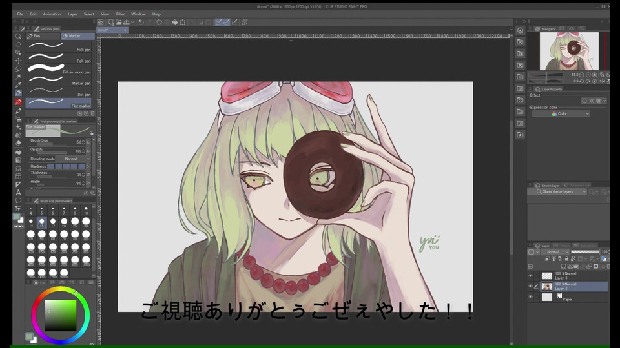
Task: Select the Auto select wand tool
Action: [x=18, y=77]
